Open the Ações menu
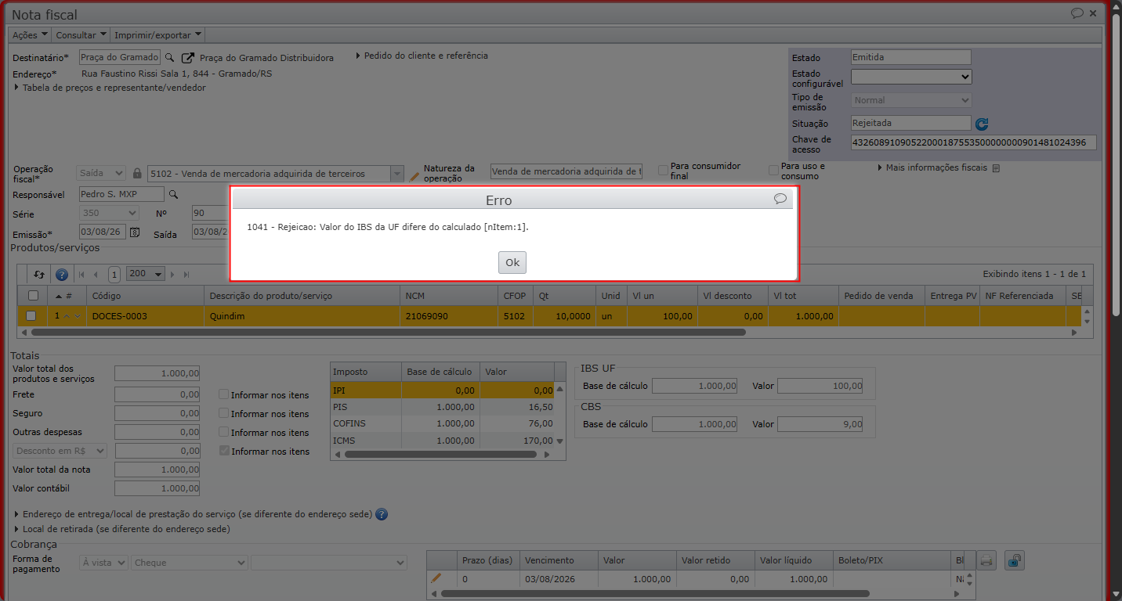Screen dimensions: 1122x601 click(31, 35)
